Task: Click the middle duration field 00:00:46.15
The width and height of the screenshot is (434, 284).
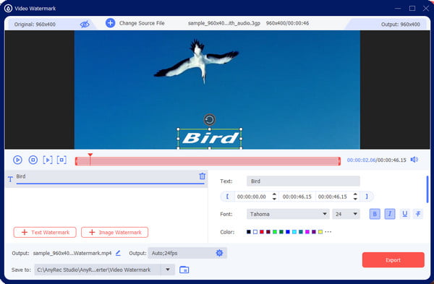Action: tap(297, 197)
